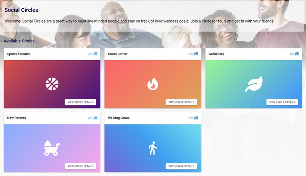
Task: Open New Parents circle details
Action: (80, 166)
